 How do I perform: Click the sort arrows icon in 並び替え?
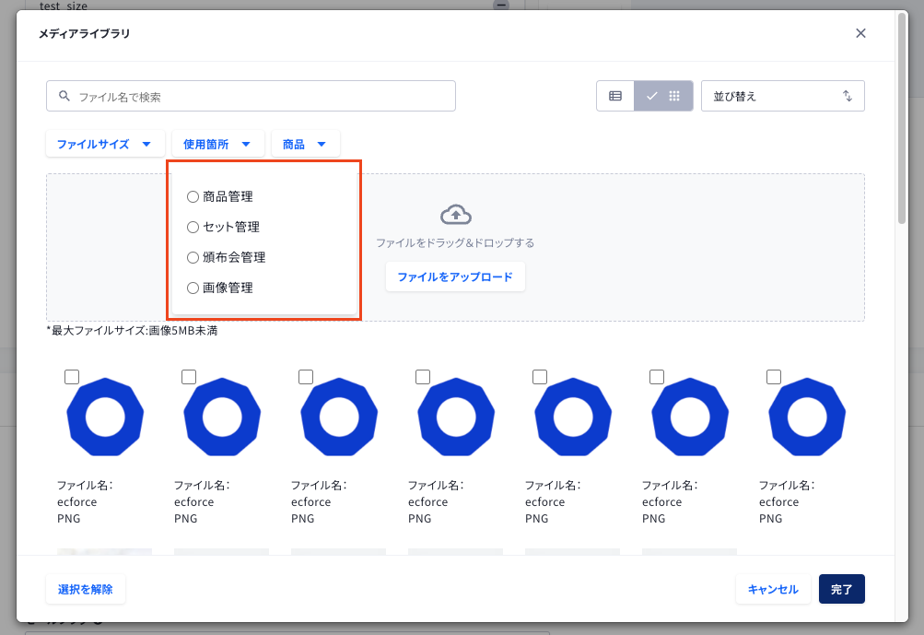(848, 96)
